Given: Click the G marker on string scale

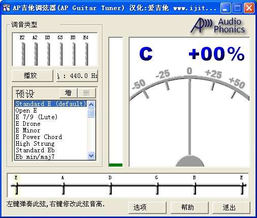Looking at the screenshot, I should 157,186.
